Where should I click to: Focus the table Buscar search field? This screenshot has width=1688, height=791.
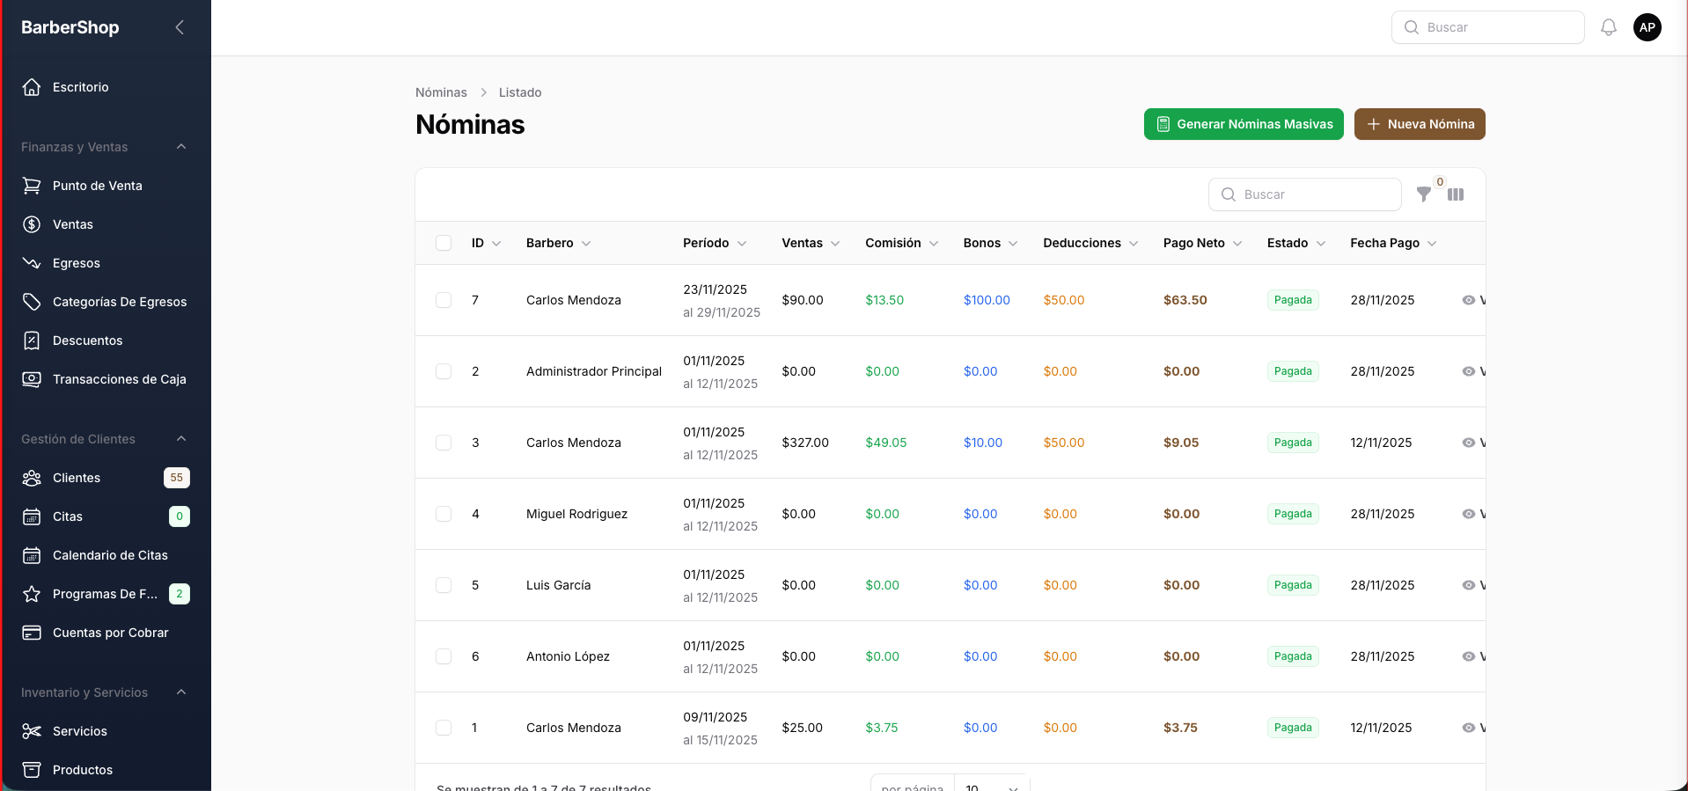tap(1305, 194)
